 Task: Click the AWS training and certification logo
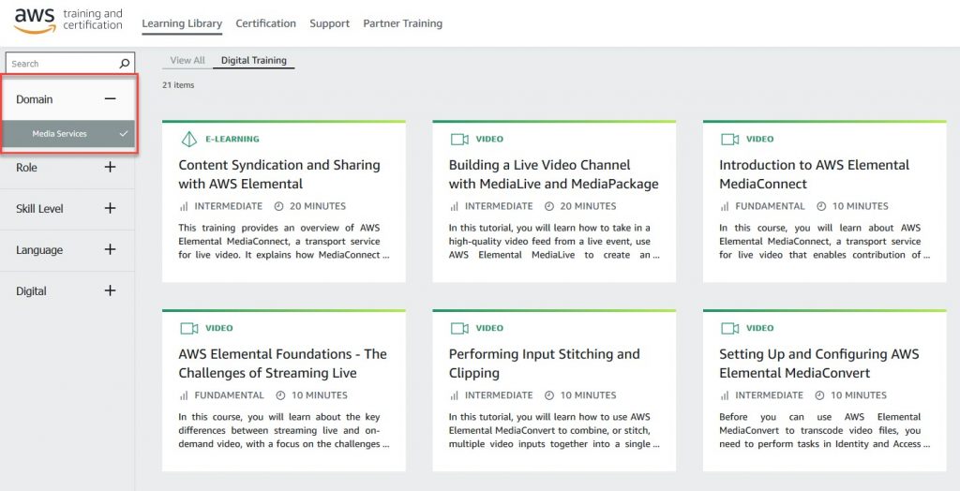tap(67, 21)
